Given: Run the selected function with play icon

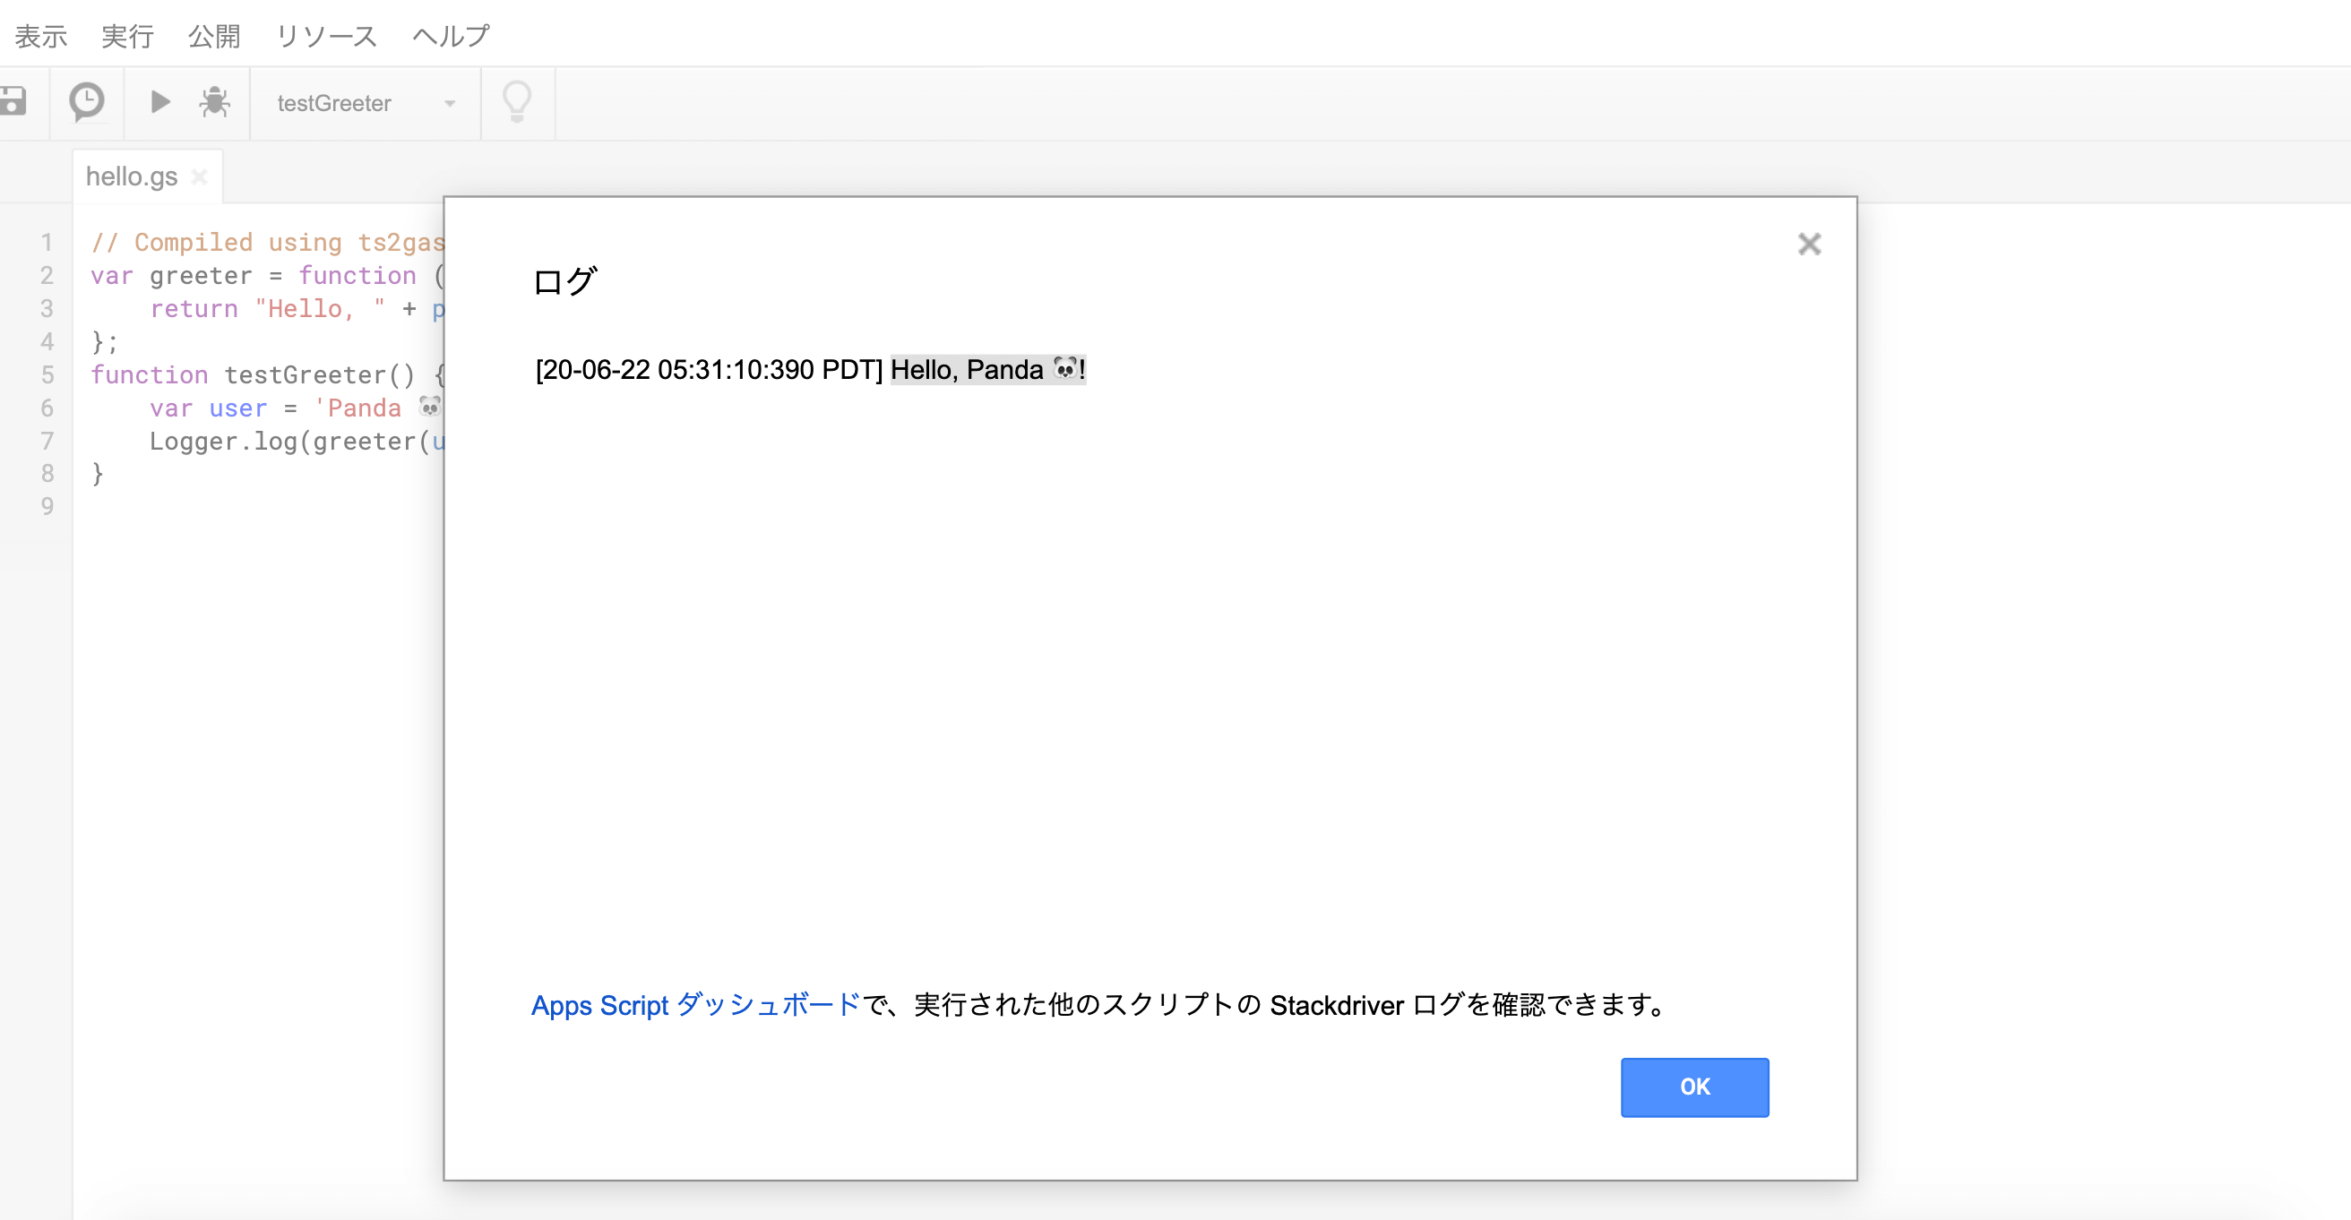Looking at the screenshot, I should pyautogui.click(x=159, y=101).
